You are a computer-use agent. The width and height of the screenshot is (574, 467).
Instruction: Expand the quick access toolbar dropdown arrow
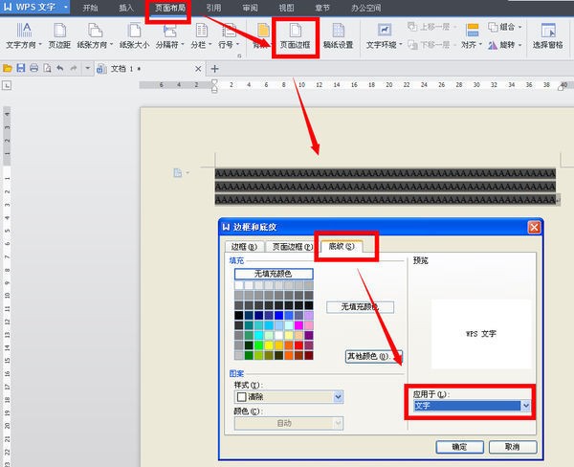click(x=87, y=68)
